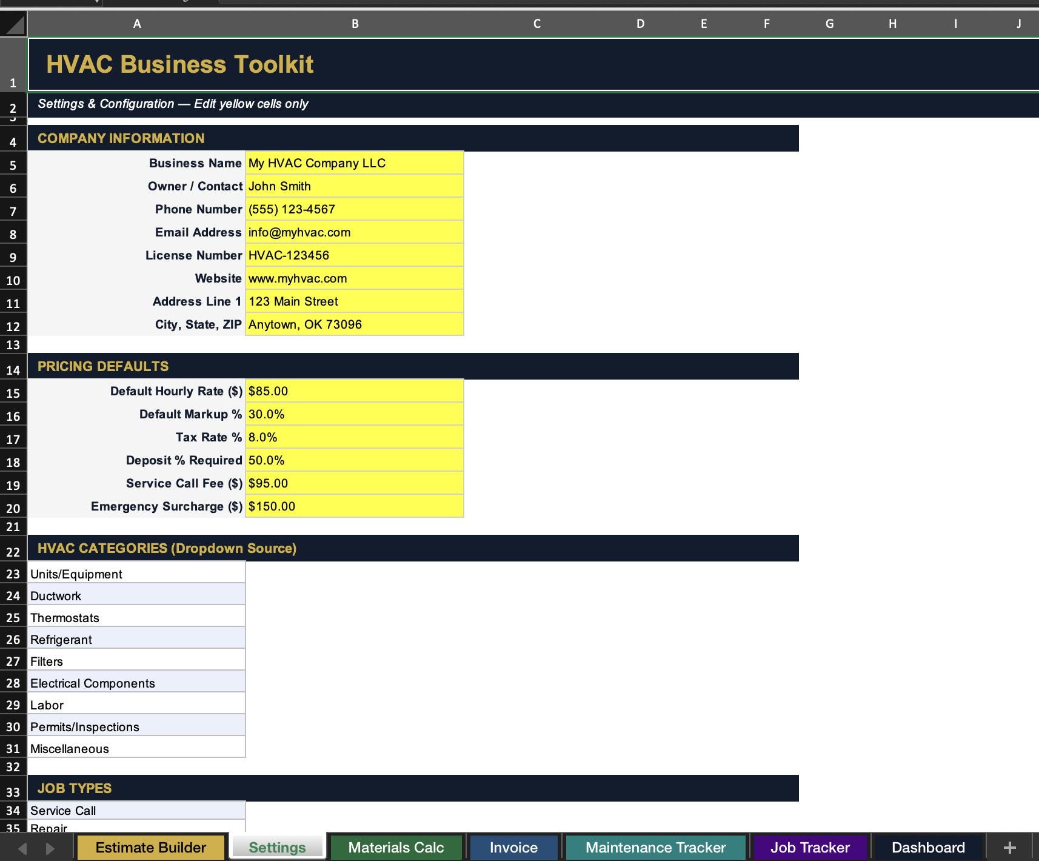Open the Maintenance Tracker sheet tab
The width and height of the screenshot is (1039, 861).
tap(655, 848)
